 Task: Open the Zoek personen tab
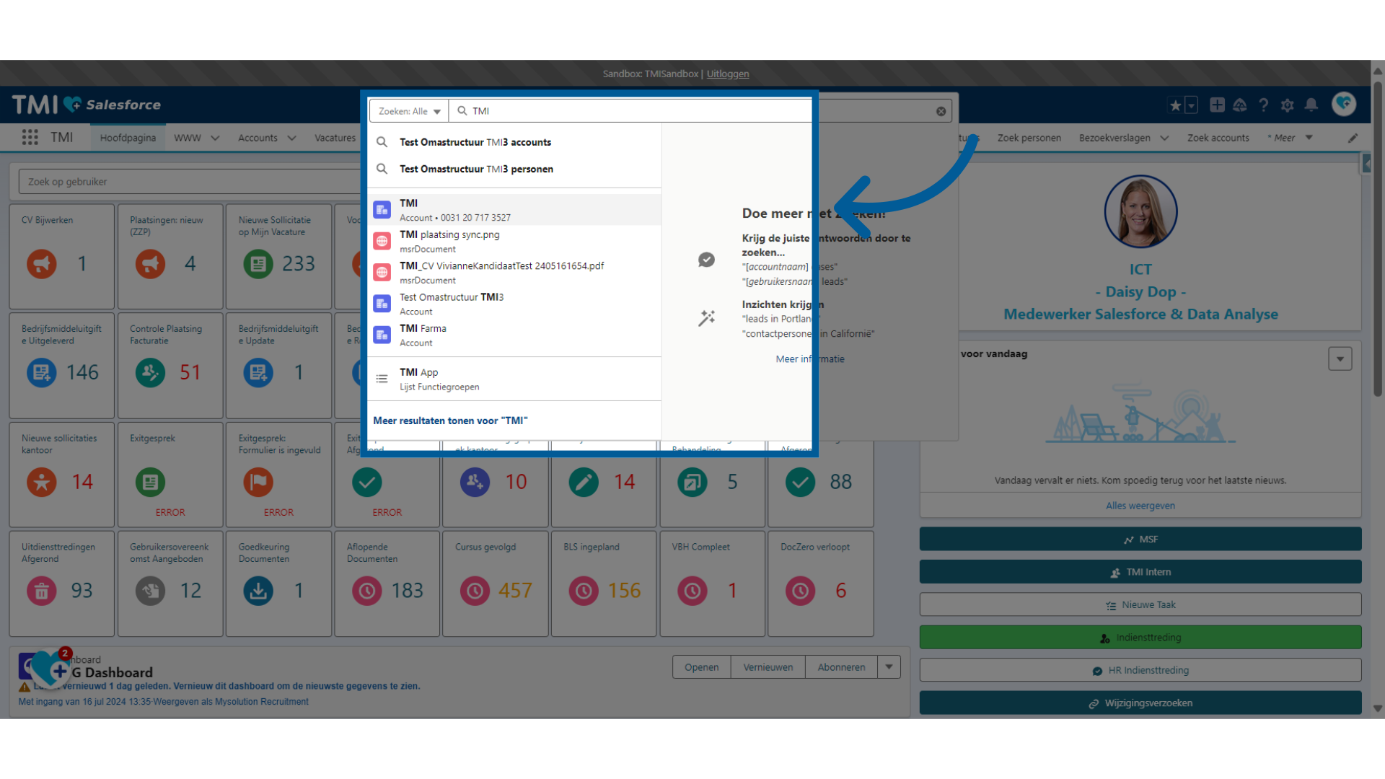pos(1029,138)
